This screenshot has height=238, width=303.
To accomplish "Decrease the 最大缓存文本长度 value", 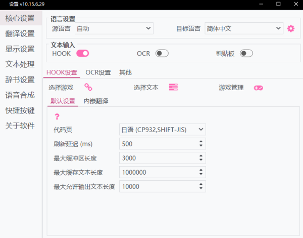I will click(201, 174).
